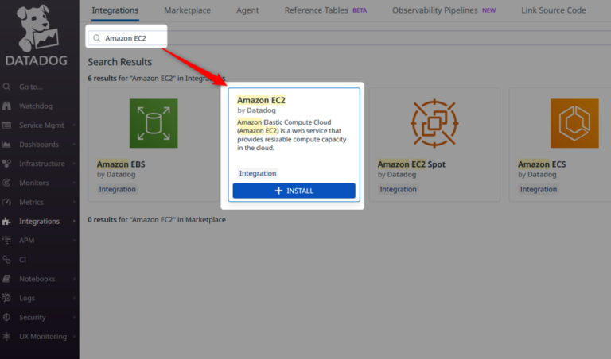Click the Amazon ECS integration icon
Screen dimensions: 611x359
(574, 124)
